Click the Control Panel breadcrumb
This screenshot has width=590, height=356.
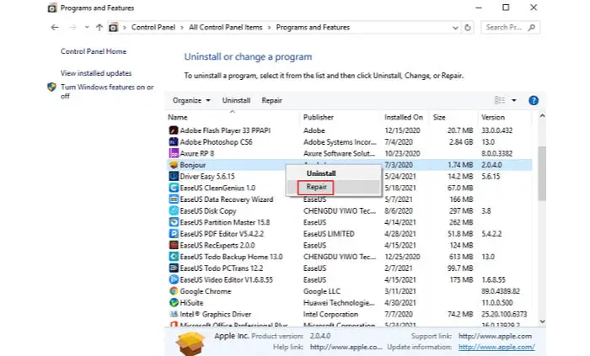[x=153, y=28]
